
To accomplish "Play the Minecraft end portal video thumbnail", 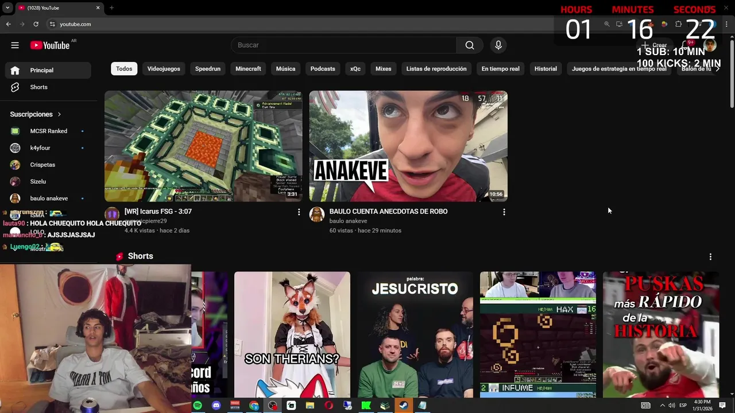I will (203, 146).
